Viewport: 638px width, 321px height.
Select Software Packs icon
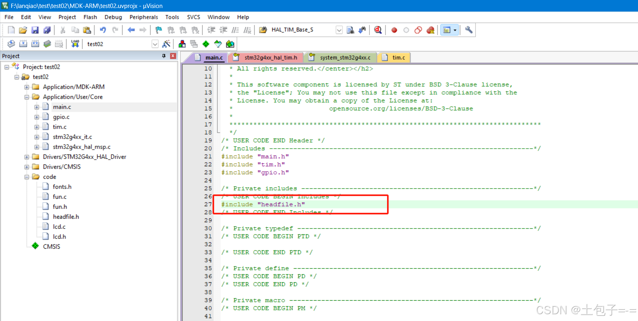tap(218, 44)
